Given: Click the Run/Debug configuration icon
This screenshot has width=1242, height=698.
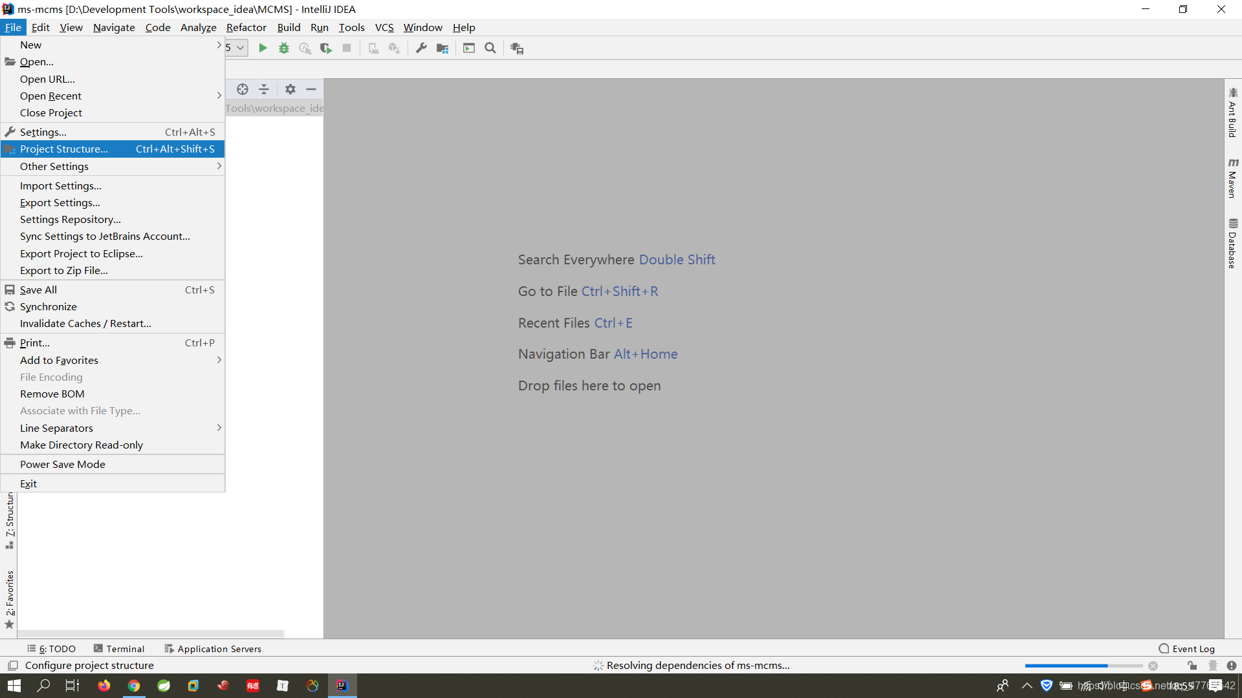Looking at the screenshot, I should click(236, 48).
